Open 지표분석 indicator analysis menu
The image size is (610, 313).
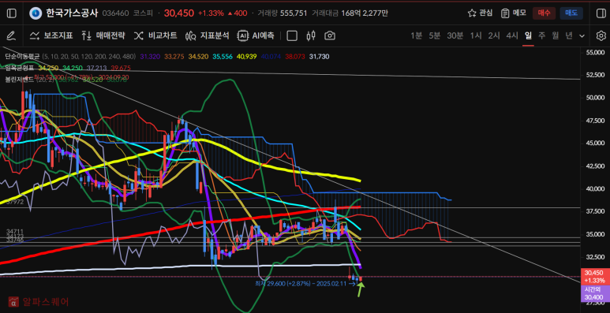[208, 36]
